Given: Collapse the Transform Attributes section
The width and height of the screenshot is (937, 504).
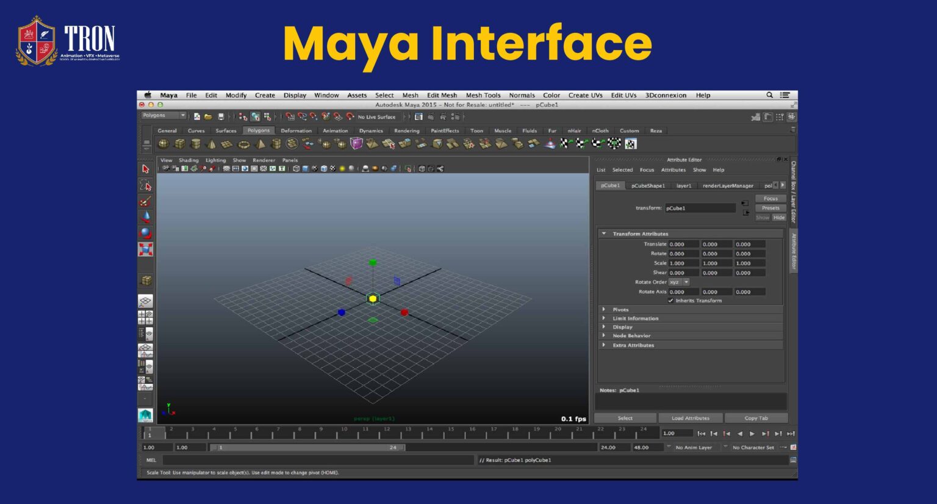Looking at the screenshot, I should point(604,233).
